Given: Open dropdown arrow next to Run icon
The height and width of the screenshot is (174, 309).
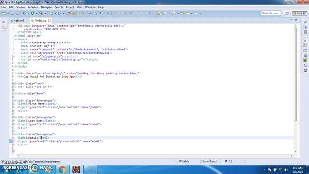Looking at the screenshot, I should point(37,13).
